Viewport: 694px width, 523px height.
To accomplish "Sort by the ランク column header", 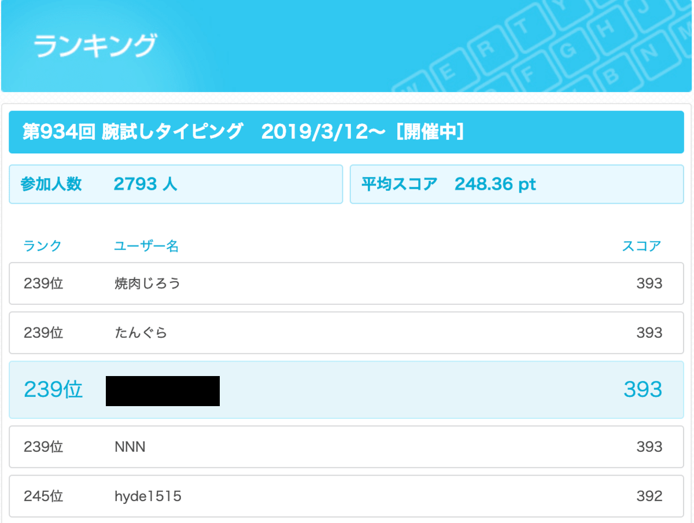I will point(42,246).
